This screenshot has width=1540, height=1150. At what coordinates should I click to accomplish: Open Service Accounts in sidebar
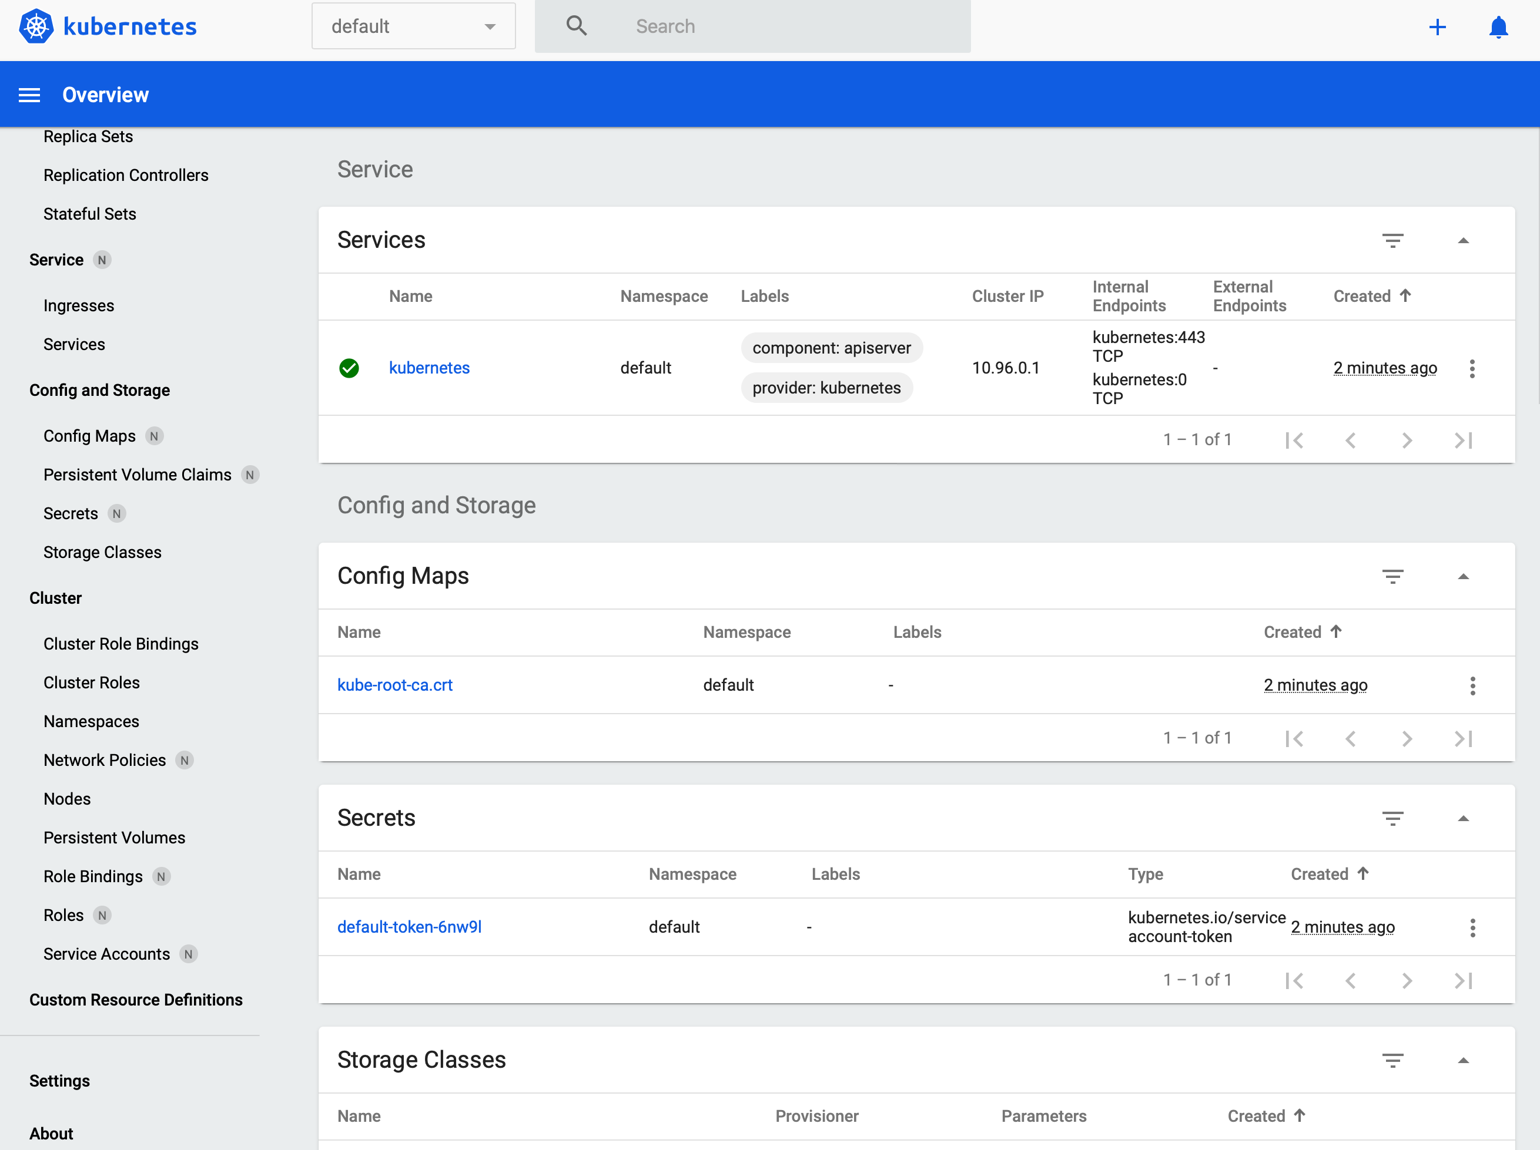tap(106, 954)
